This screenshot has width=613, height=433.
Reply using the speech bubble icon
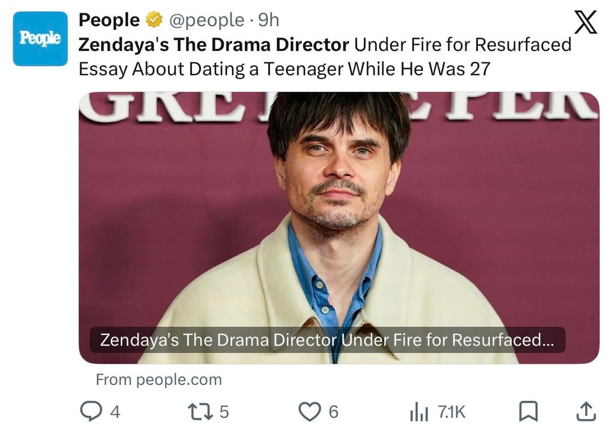pos(90,412)
